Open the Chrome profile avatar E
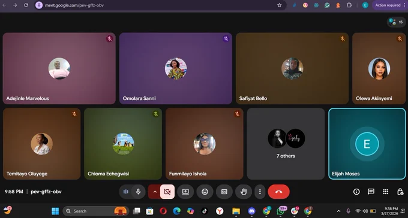Screen dimensions: 408x218 pos(365,5)
